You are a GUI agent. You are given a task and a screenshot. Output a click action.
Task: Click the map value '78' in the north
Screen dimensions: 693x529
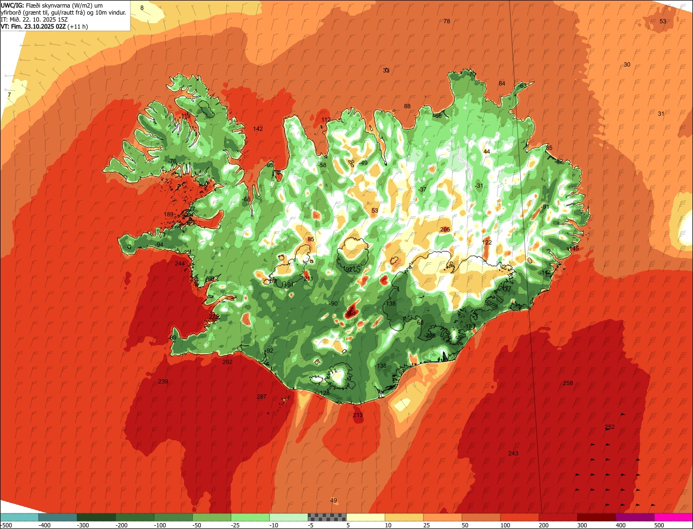coord(447,21)
